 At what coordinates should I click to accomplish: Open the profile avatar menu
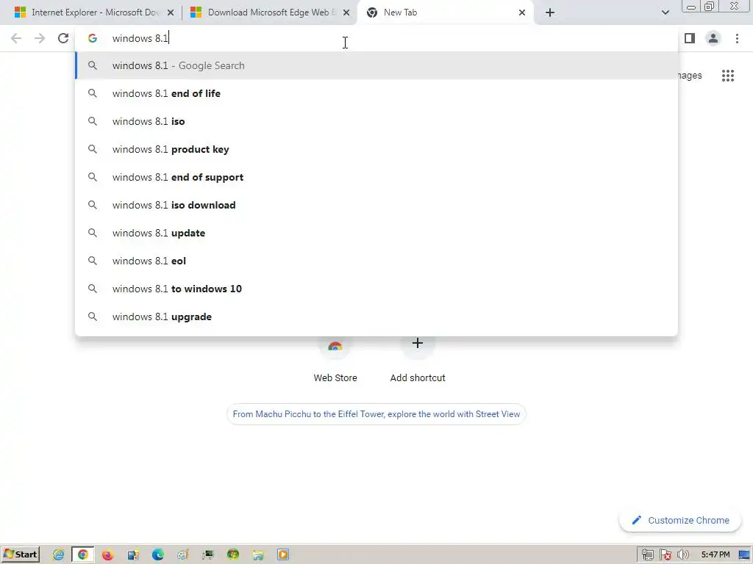(x=713, y=38)
